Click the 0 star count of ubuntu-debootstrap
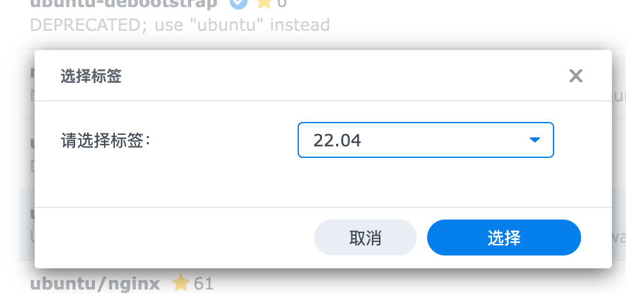Viewport: 626px width, 294px height. (x=282, y=4)
